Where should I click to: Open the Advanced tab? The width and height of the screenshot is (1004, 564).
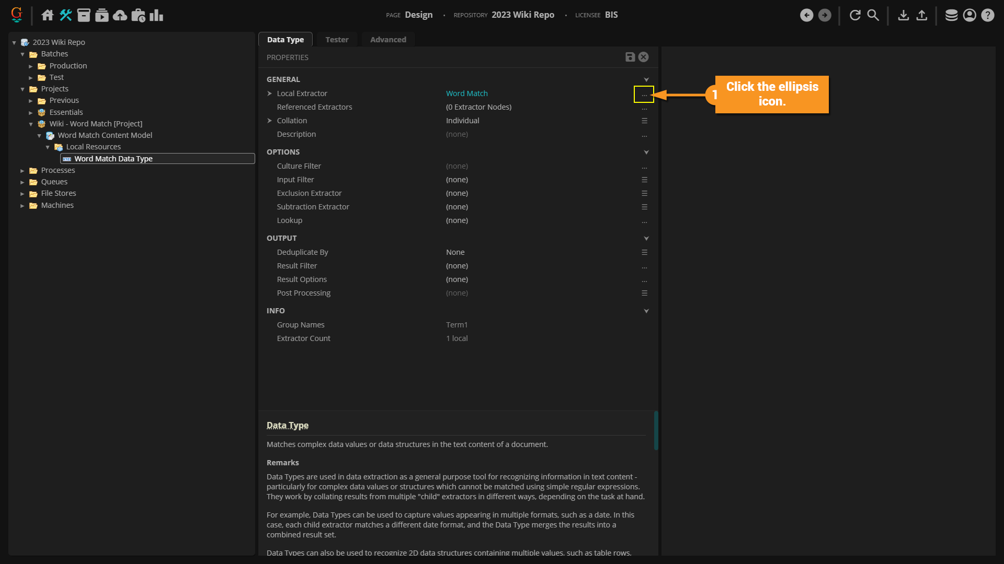tap(387, 40)
